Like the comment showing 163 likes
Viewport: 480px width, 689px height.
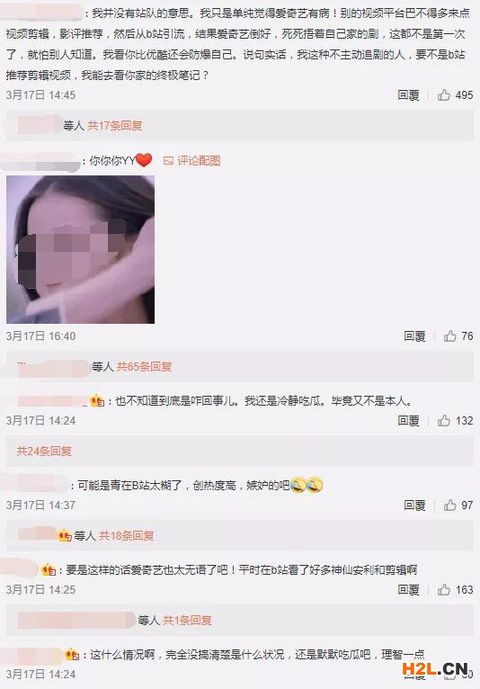(x=444, y=589)
